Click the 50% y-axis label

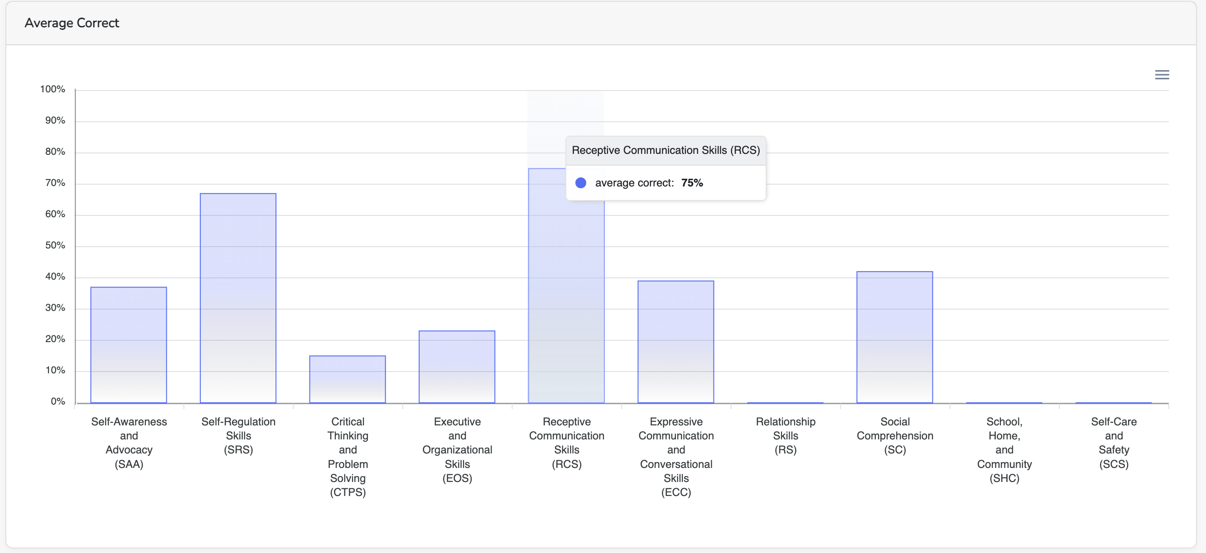55,245
